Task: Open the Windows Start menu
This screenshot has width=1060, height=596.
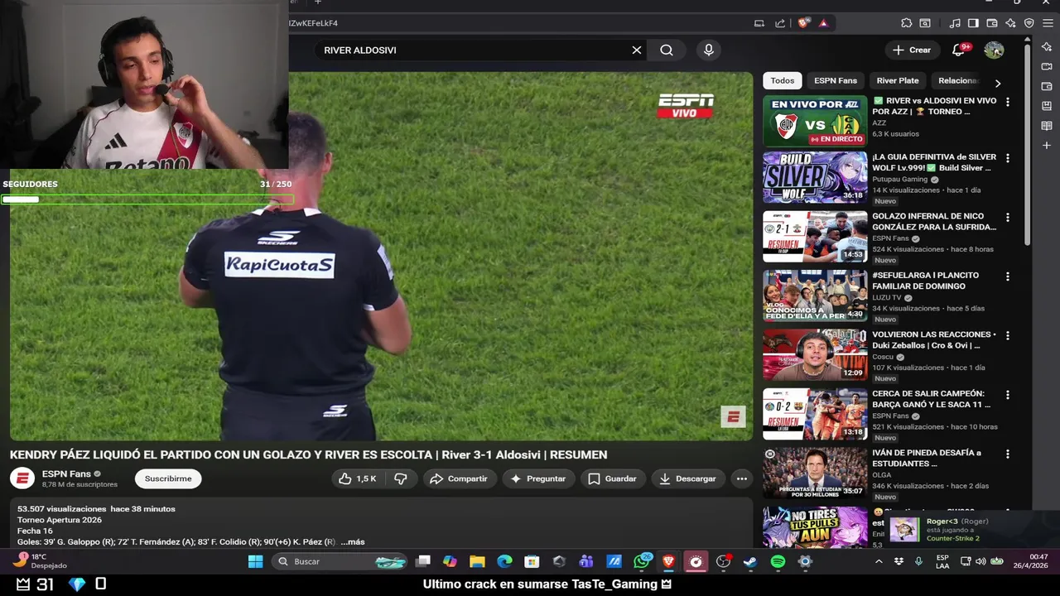Action: tap(255, 561)
